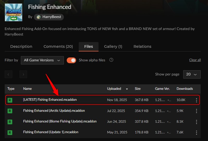The image size is (208, 141).
Task: Expand game versions for Biome Fishing Update row
Action: (x=169, y=122)
